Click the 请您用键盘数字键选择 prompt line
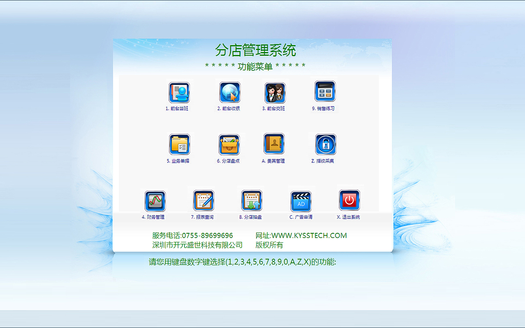This screenshot has width=525, height=328. tap(242, 262)
